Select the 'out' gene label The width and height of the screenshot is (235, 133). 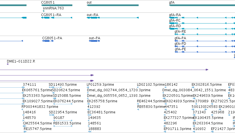click(89, 2)
